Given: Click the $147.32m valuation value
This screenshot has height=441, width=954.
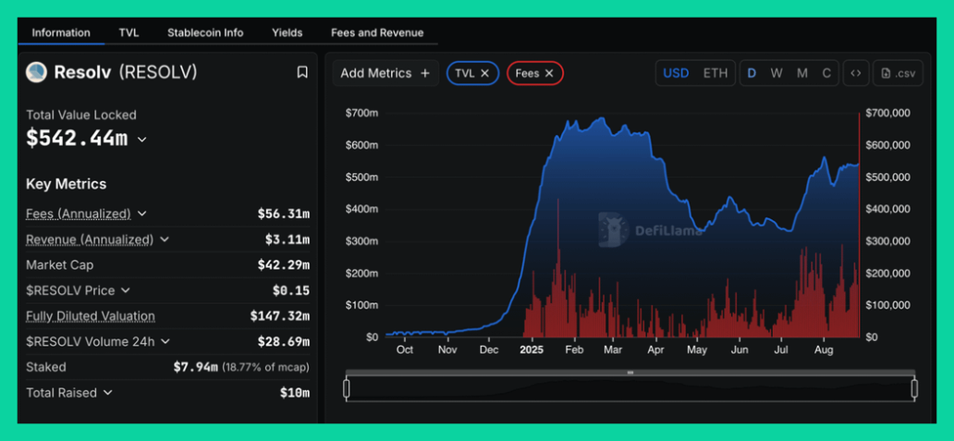Looking at the screenshot, I should pos(280,316).
